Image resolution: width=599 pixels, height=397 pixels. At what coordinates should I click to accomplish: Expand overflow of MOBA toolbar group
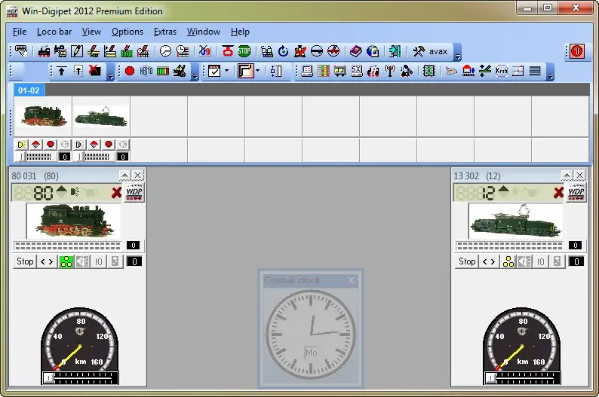coord(195,72)
